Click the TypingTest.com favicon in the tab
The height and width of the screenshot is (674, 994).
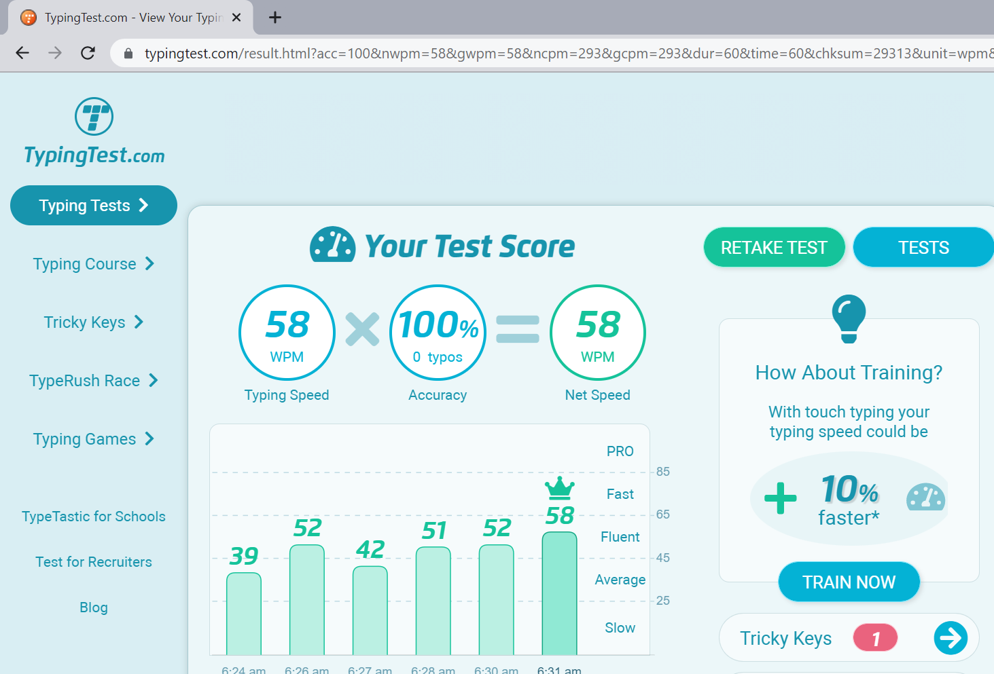click(29, 18)
